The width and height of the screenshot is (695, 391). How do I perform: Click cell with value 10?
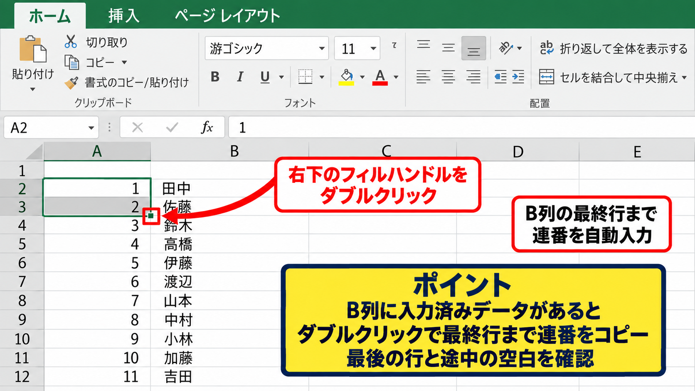[97, 358]
